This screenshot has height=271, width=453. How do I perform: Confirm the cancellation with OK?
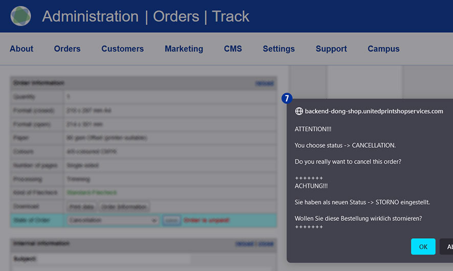423,246
